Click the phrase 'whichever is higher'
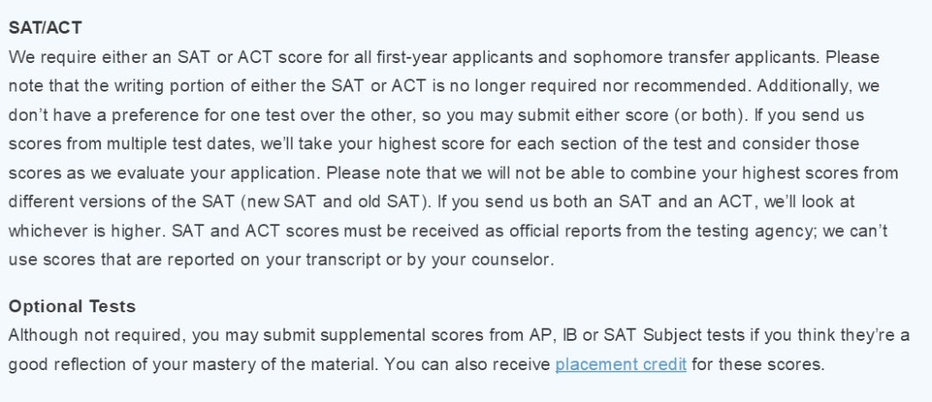Image resolution: width=932 pixels, height=402 pixels. pos(85,231)
